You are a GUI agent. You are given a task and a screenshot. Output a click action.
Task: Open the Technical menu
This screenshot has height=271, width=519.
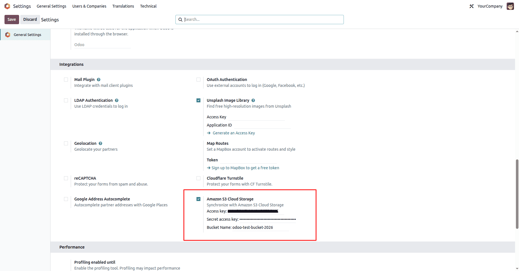point(148,6)
